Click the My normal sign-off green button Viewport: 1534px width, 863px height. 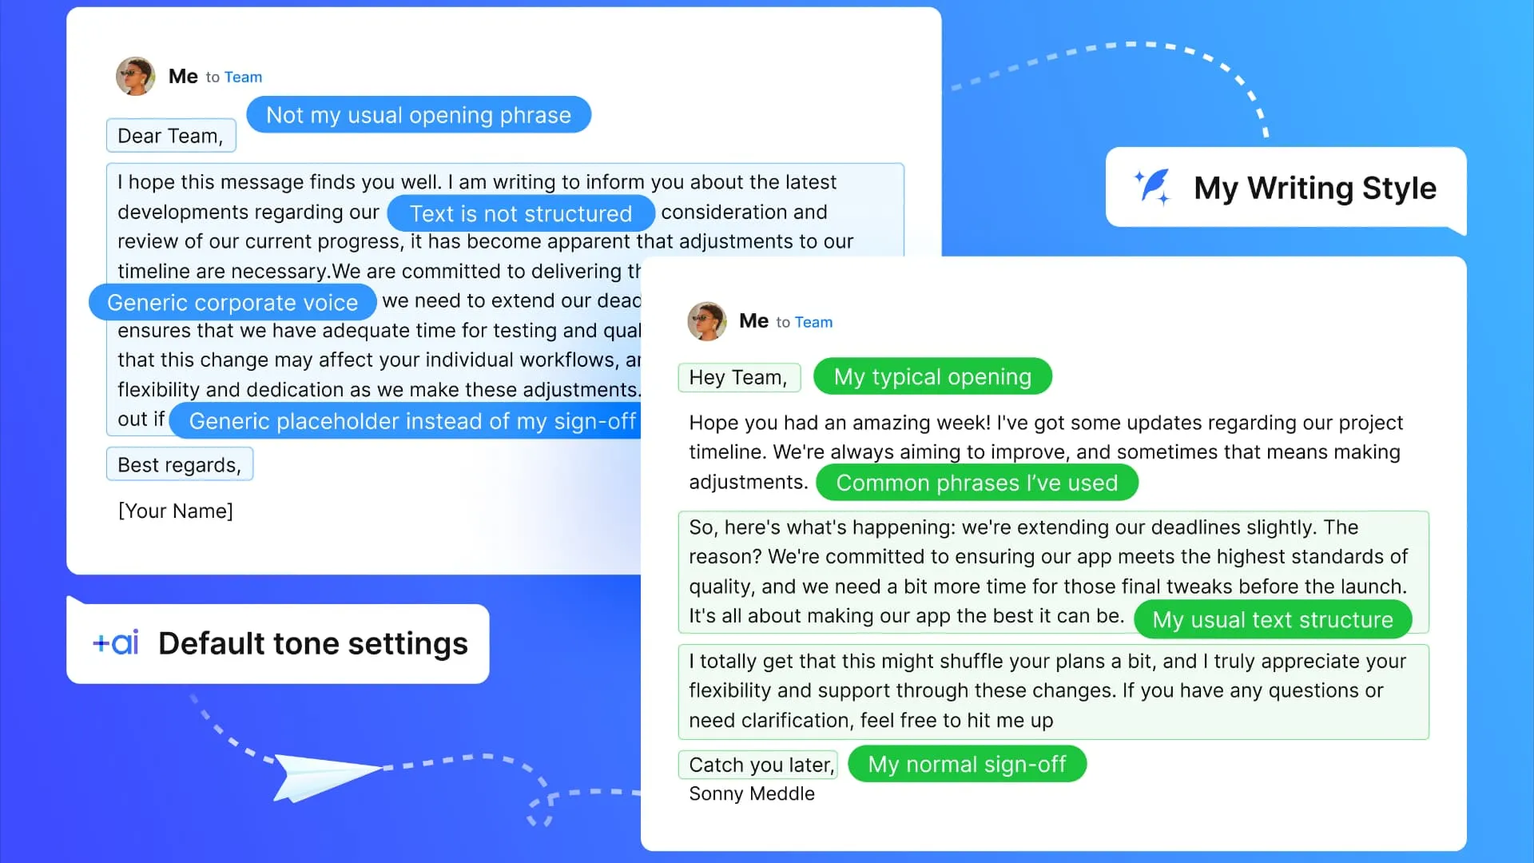click(x=966, y=764)
